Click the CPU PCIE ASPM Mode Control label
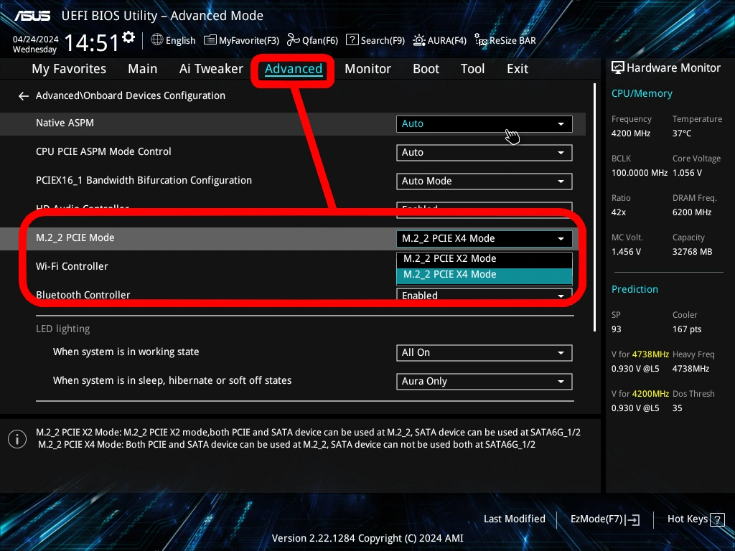The height and width of the screenshot is (551, 735). pos(103,152)
